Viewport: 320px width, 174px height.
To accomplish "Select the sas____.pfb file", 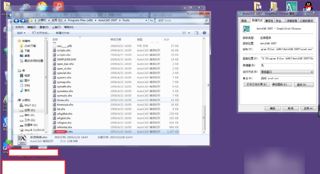I will pyautogui.click(x=63, y=46).
